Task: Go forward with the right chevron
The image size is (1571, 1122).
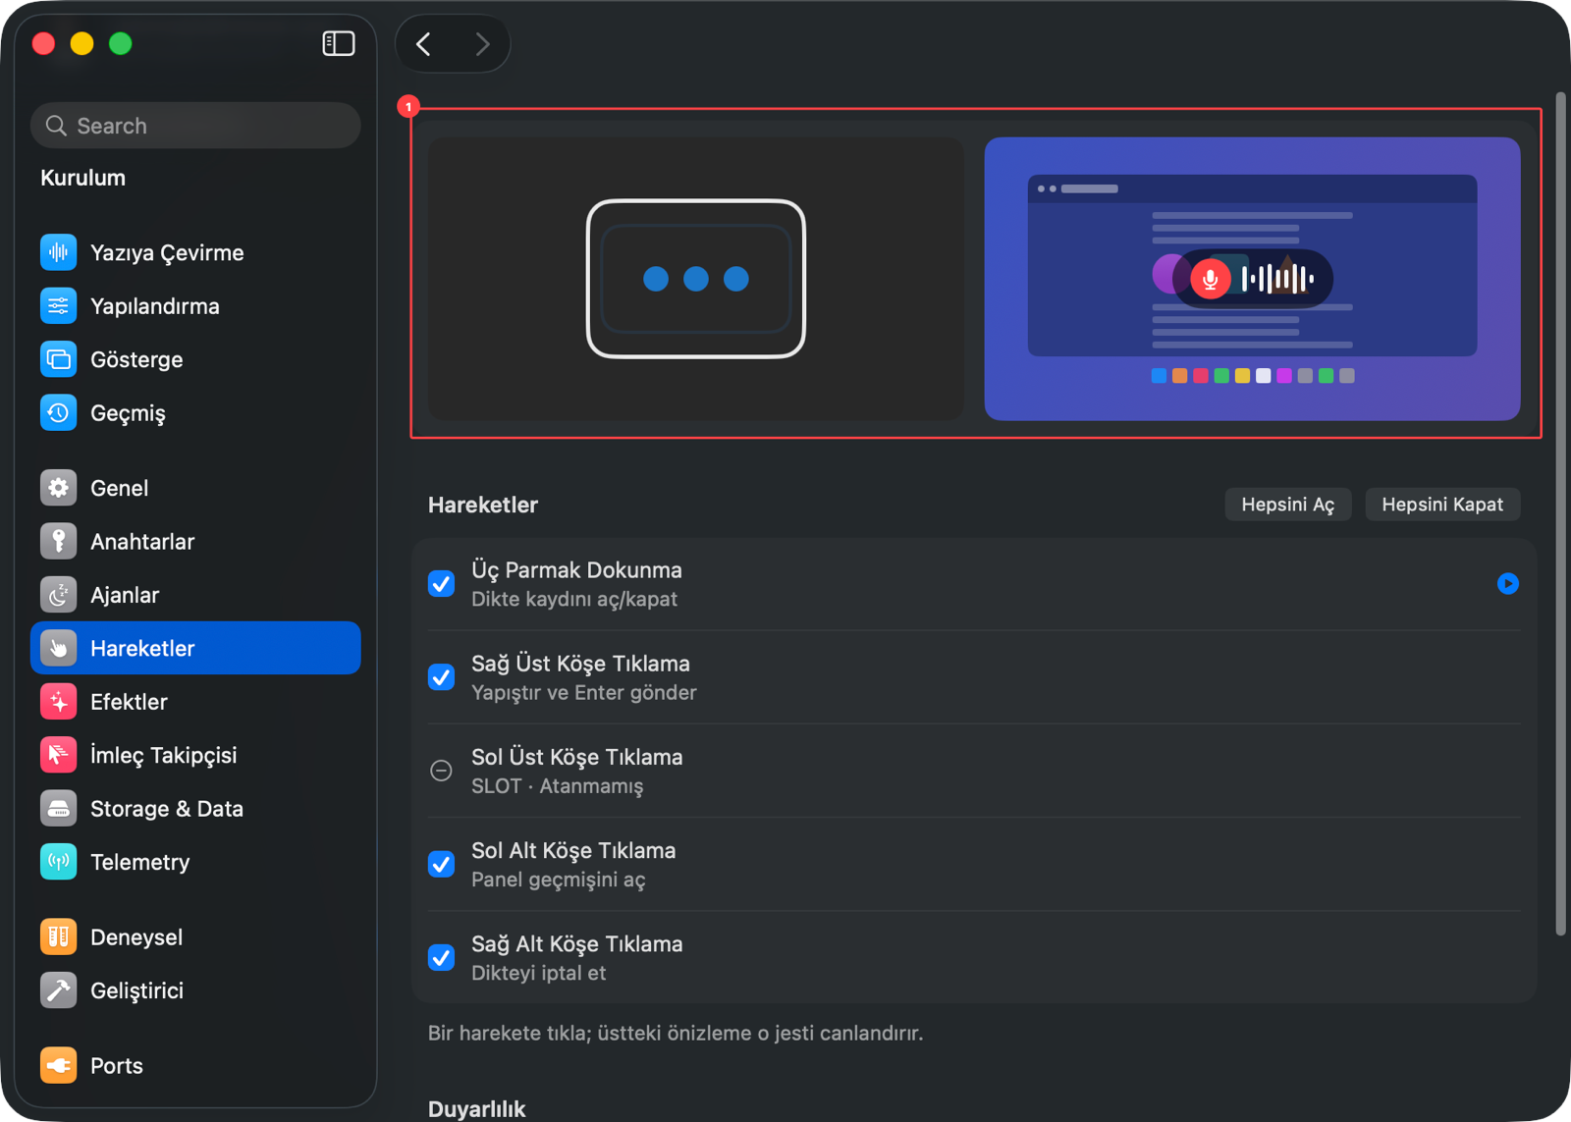Action: [x=482, y=44]
